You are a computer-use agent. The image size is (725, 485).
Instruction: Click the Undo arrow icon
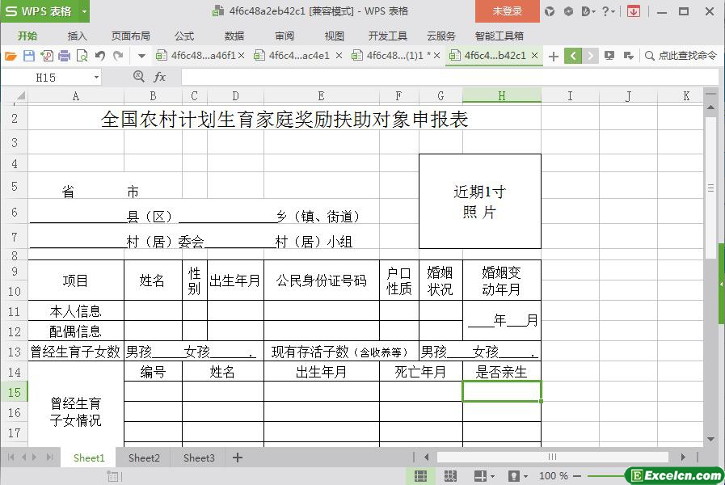point(100,56)
